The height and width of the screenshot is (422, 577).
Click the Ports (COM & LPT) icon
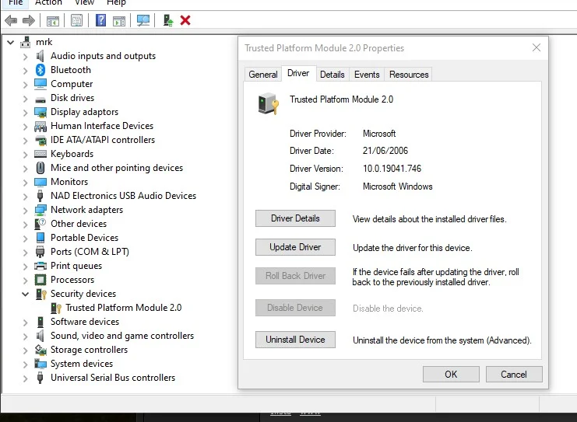click(x=40, y=252)
